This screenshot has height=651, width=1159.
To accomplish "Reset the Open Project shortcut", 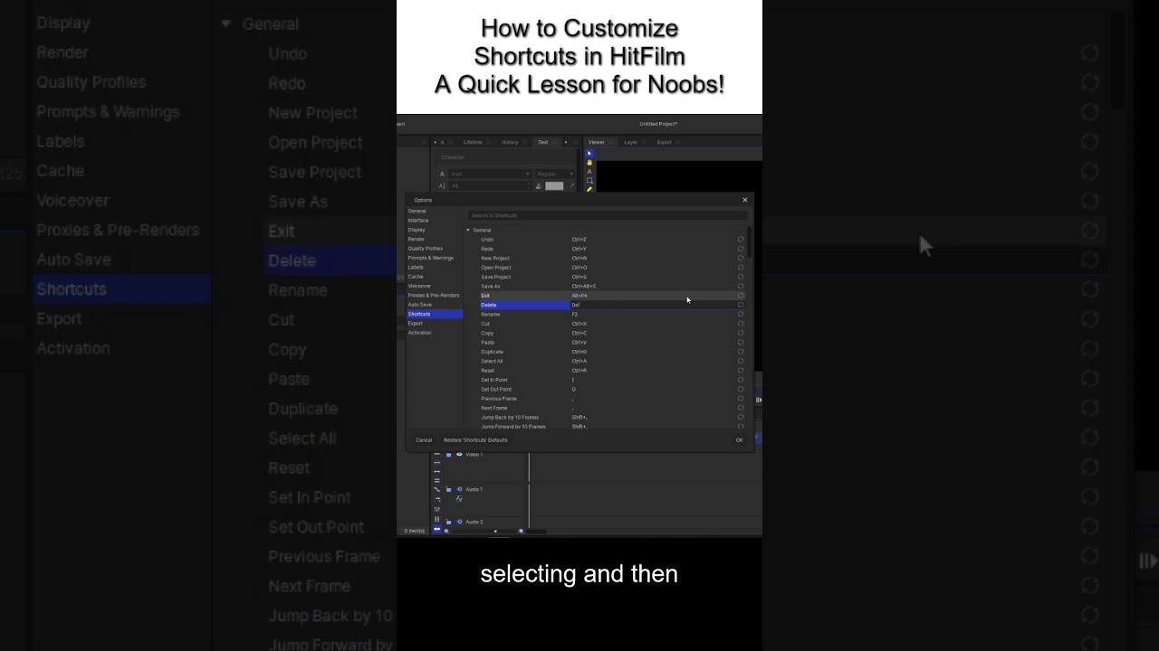I will (741, 268).
